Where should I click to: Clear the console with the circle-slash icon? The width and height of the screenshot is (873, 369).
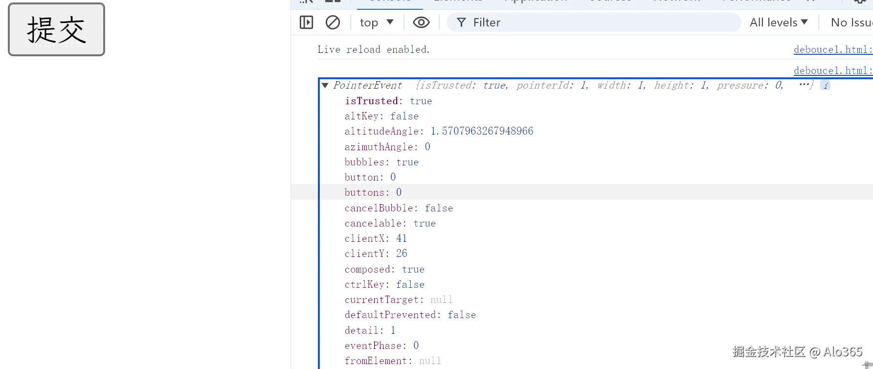tap(333, 23)
